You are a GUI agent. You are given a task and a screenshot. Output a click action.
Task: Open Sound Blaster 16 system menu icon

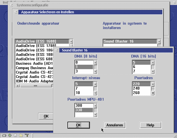pos(57,50)
